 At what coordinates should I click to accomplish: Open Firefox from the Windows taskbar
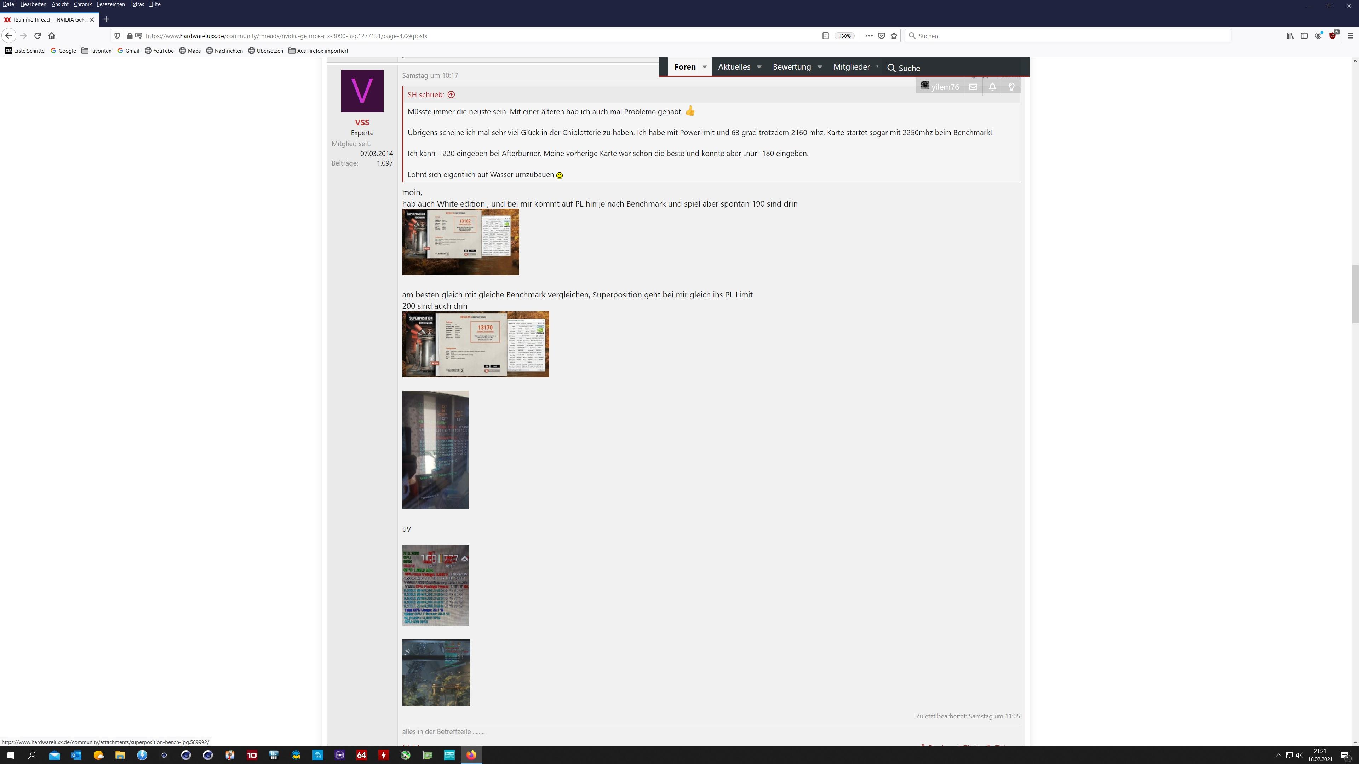(x=471, y=755)
